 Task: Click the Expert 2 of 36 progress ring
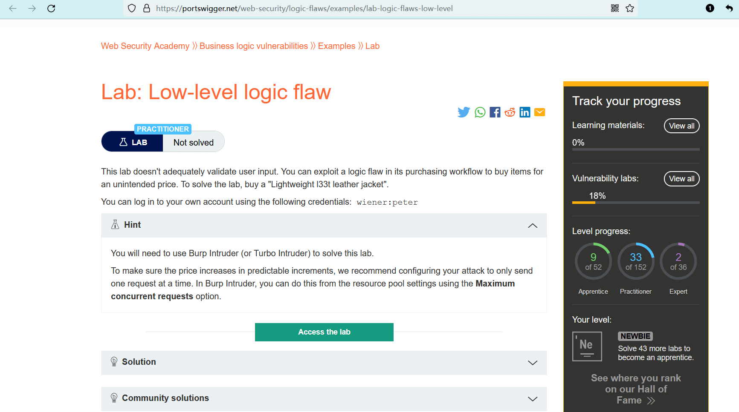tap(678, 261)
